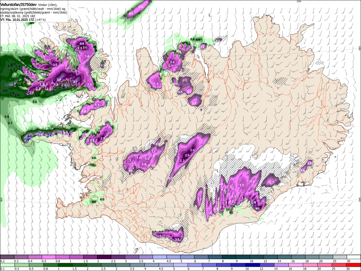The image size is (361, 271).
Task: Click the dusky mauve 0.2–0.3 snow legend swatch
Action: click(x=7, y=257)
